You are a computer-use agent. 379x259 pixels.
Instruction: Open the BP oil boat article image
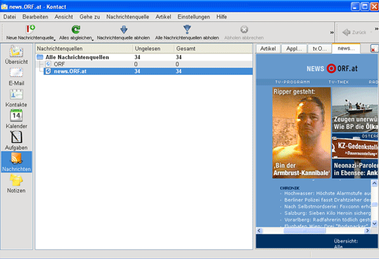pyautogui.click(x=355, y=110)
